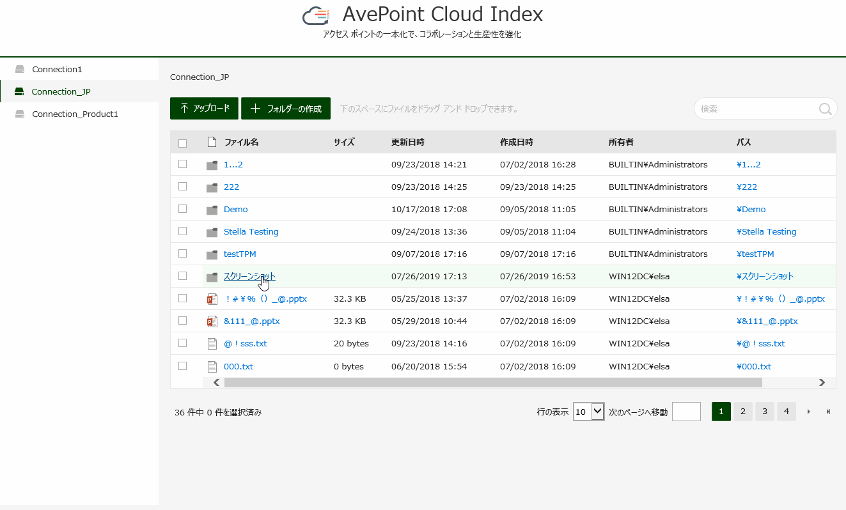Click the folder icon for 1...2
Viewport: 846px width, 510px height.
tap(212, 165)
